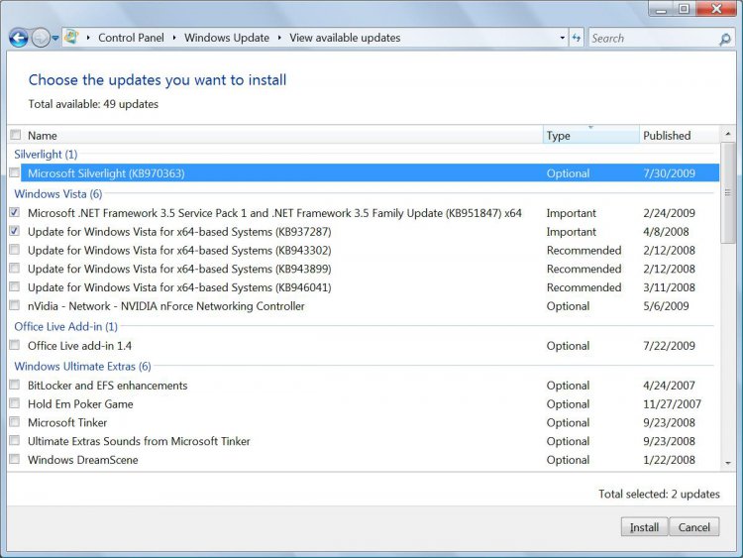This screenshot has height=558, width=743.
Task: Click the Control Panel icon in address bar
Action: (x=72, y=38)
